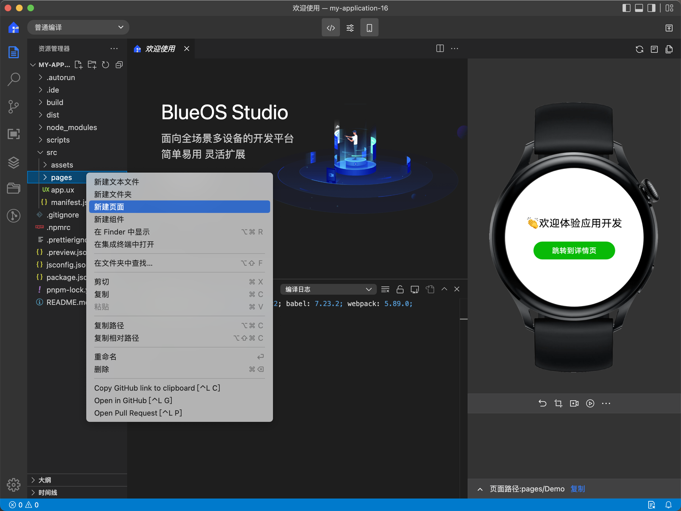The height and width of the screenshot is (511, 681).
Task: Select 在集成终端中打开 menu entry
Action: pos(180,244)
